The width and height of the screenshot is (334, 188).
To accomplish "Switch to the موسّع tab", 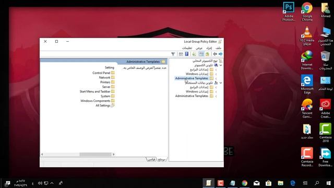I will tap(162, 159).
